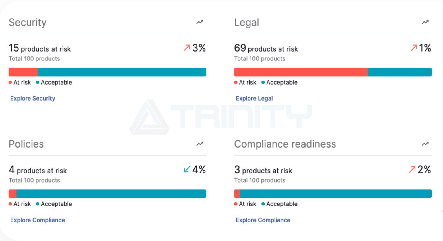The image size is (443, 241).
Task: Follow Explore Compliance under Compliance readiness
Action: coord(263,220)
